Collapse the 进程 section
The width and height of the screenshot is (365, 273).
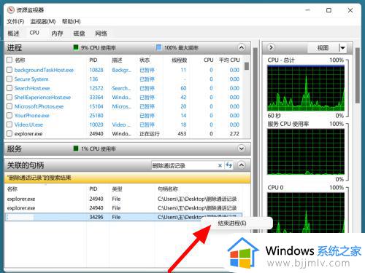(x=242, y=47)
